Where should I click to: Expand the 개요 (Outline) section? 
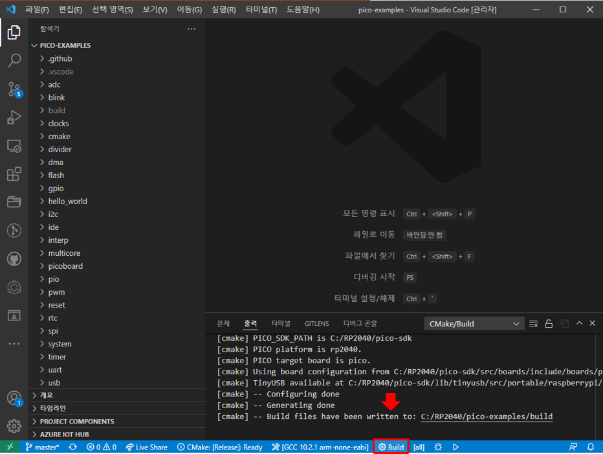(117, 395)
